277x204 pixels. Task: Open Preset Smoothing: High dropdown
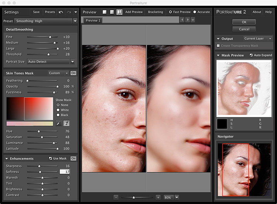click(45, 21)
